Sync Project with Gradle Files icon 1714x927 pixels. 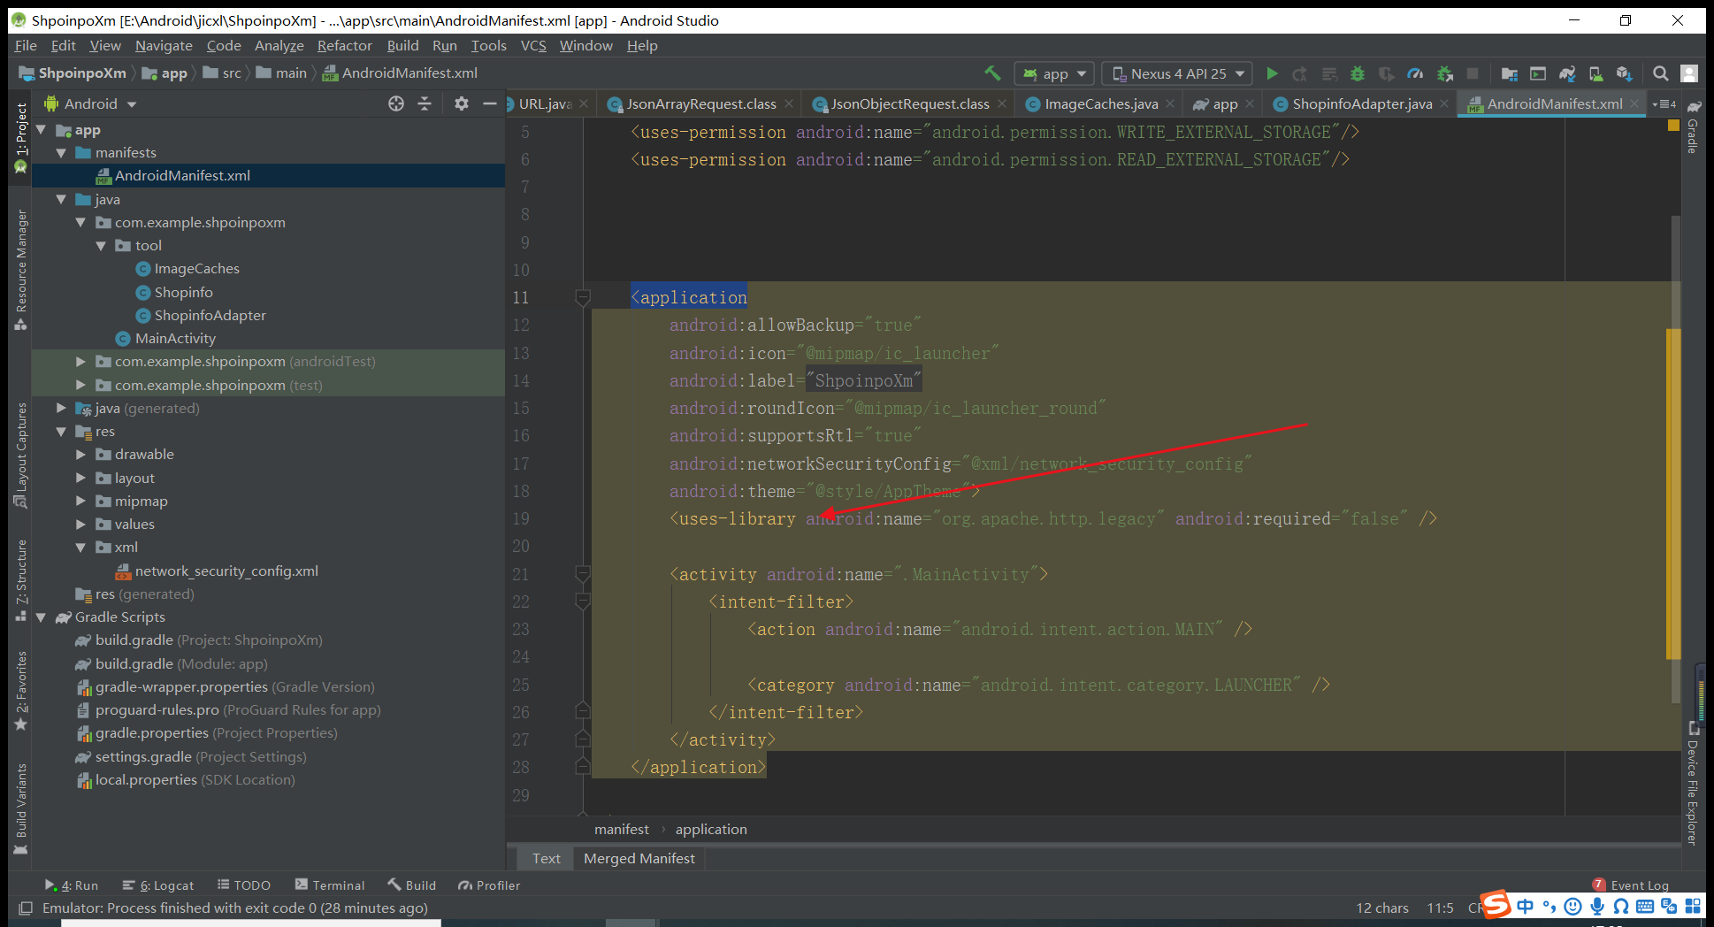click(1567, 73)
